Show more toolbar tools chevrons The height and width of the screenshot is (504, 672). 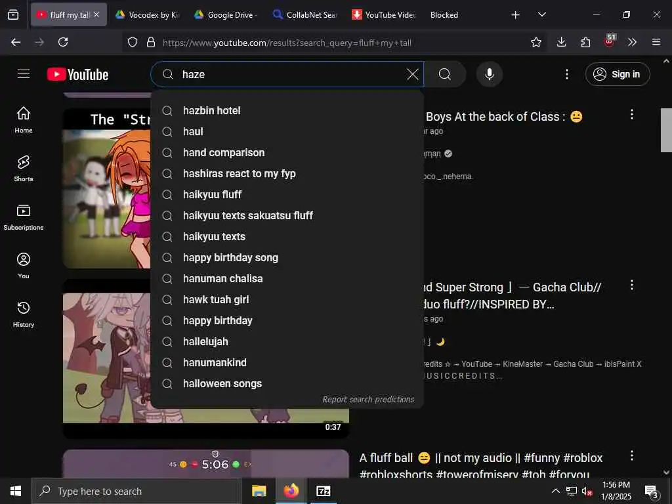coord(632,42)
